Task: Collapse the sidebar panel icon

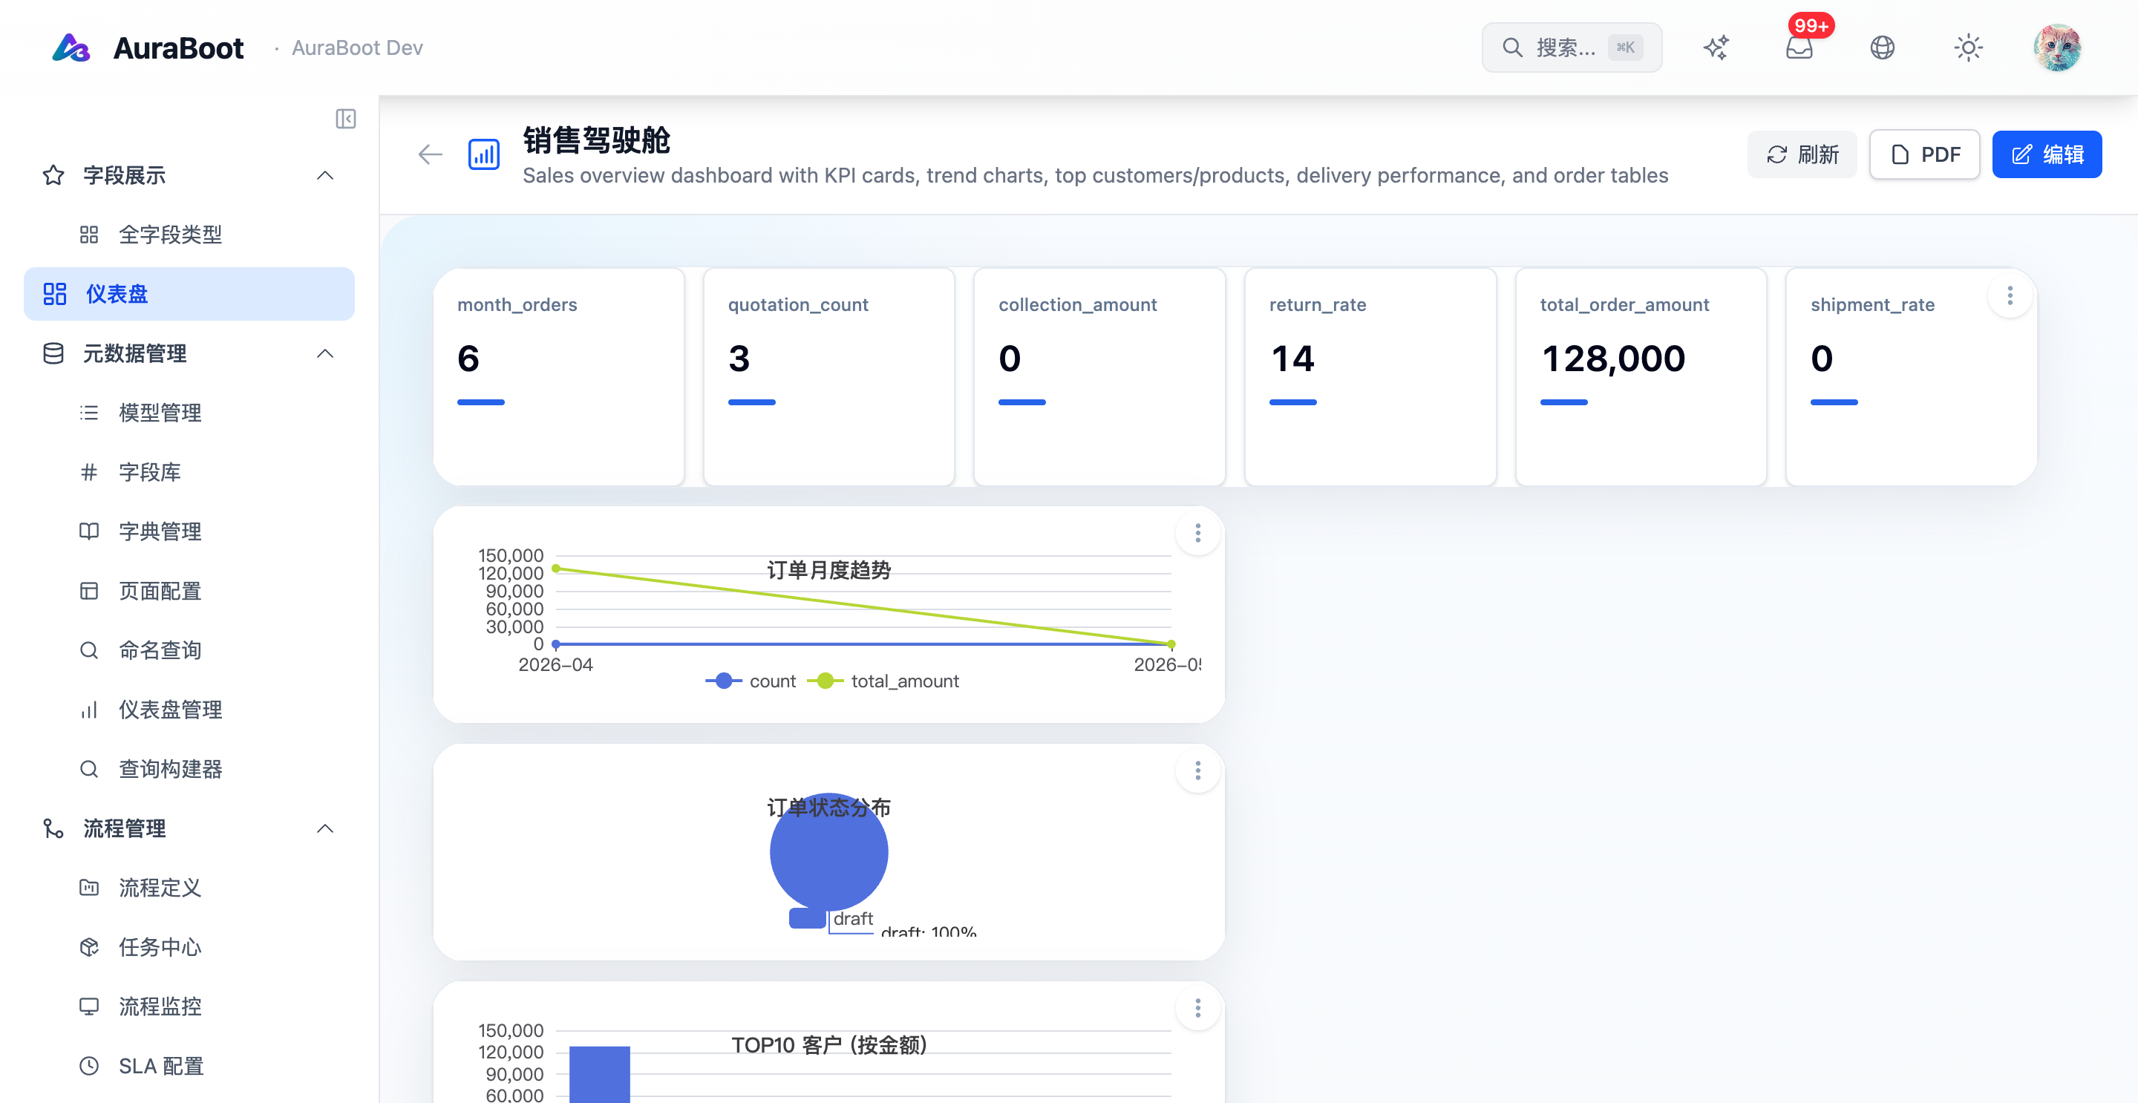Action: point(345,119)
